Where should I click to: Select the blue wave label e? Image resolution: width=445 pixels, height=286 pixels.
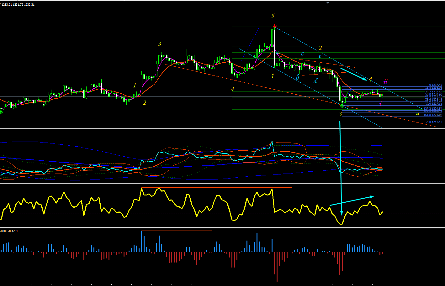coord(320,56)
